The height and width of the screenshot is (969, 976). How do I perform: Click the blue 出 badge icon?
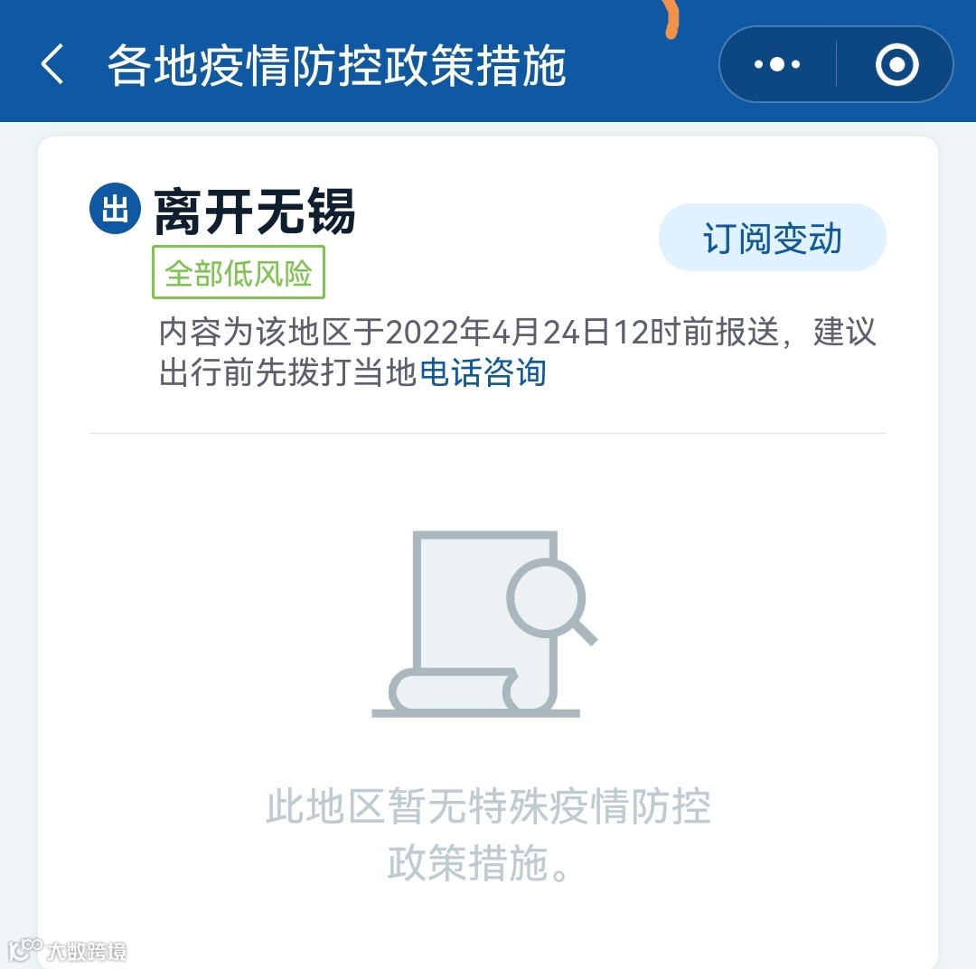[115, 208]
